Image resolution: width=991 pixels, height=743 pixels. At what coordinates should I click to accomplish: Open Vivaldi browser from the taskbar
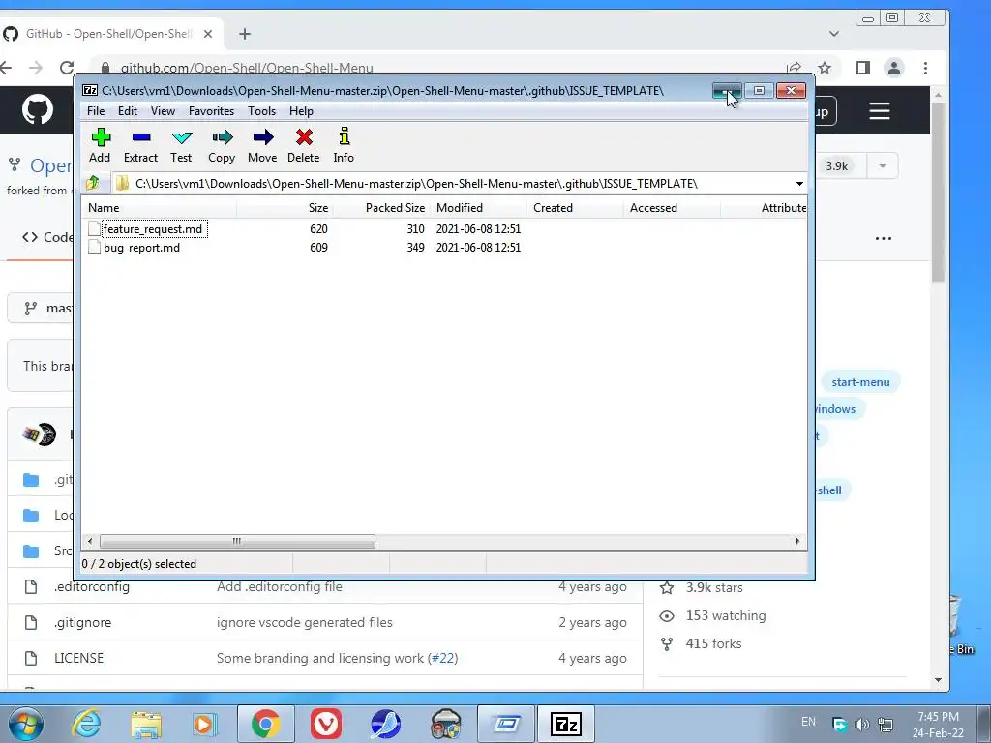[x=325, y=724]
